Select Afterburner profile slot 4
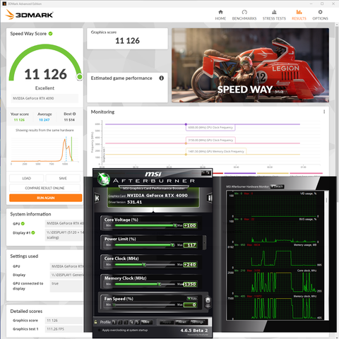The image size is (339, 339). click(x=131, y=322)
